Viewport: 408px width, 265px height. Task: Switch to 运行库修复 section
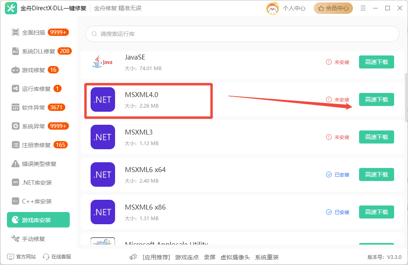point(38,89)
